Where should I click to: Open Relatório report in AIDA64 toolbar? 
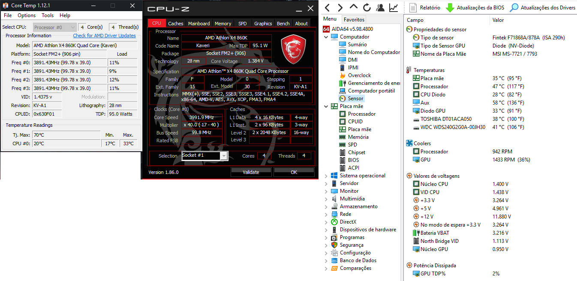click(425, 7)
